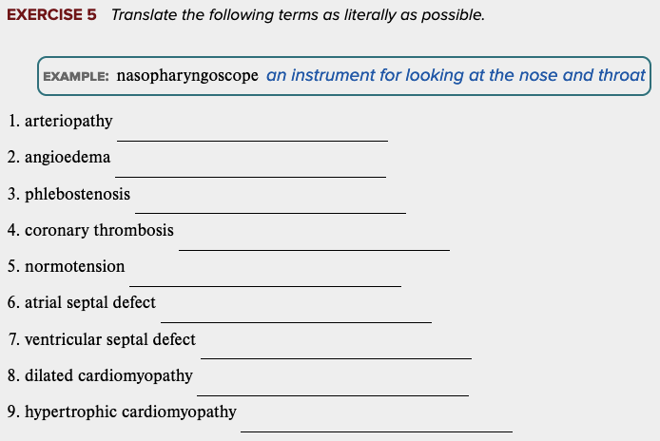This screenshot has height=441, width=660.
Task: Click the "Translate the following terms" instruction
Action: click(x=298, y=16)
